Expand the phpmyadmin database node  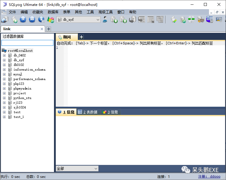(4, 88)
